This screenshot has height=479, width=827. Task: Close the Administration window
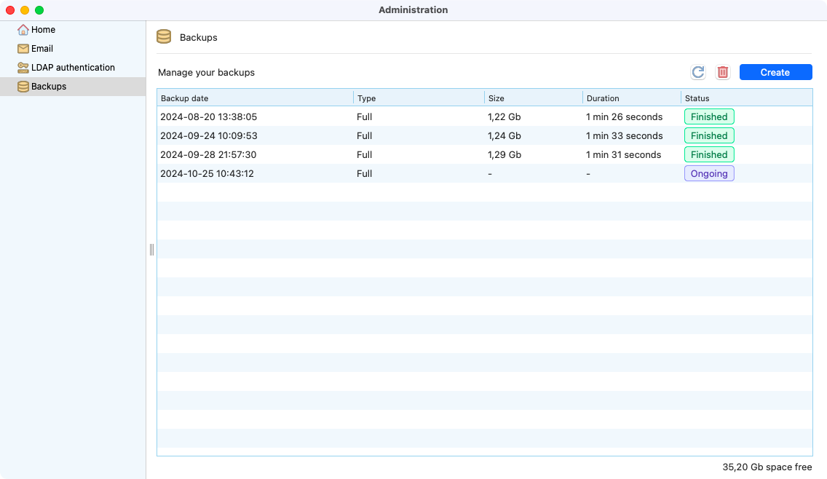[10, 10]
